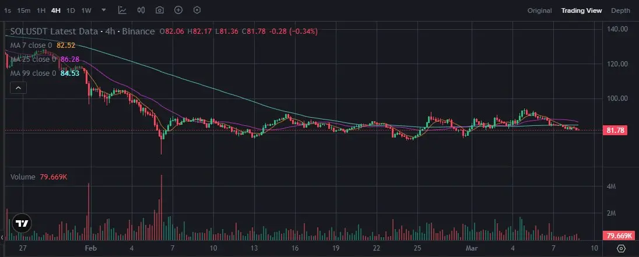
Task: Select the 1W interval option
Action: [86, 10]
